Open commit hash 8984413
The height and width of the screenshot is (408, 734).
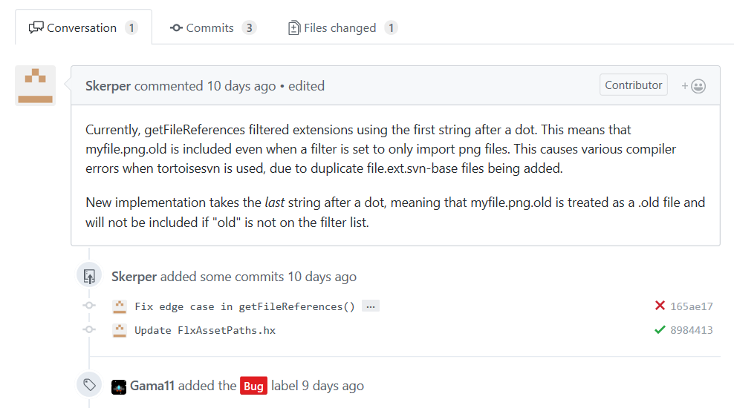tap(692, 330)
